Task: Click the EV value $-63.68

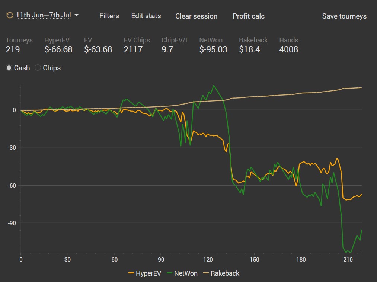Action: click(x=98, y=49)
